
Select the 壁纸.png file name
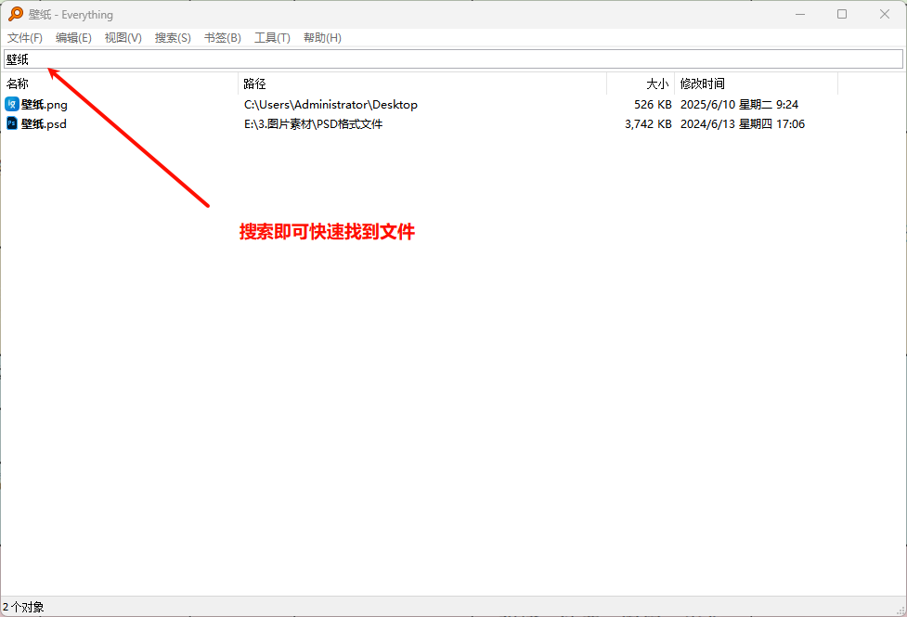point(45,105)
